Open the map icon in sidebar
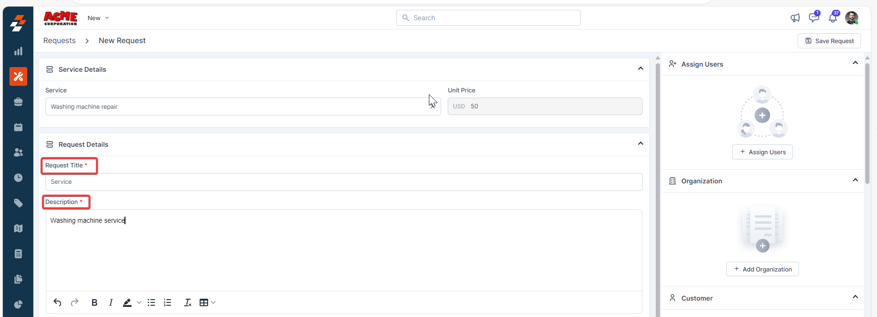The width and height of the screenshot is (877, 317). (x=18, y=228)
